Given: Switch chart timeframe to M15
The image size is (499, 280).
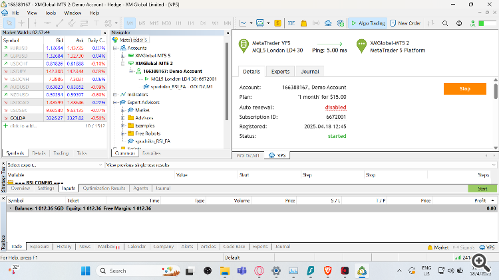Looking at the screenshot, I should pyautogui.click(x=154, y=23).
